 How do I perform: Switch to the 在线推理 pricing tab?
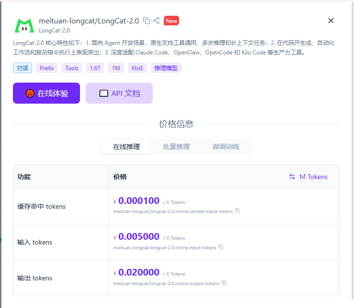(126, 147)
